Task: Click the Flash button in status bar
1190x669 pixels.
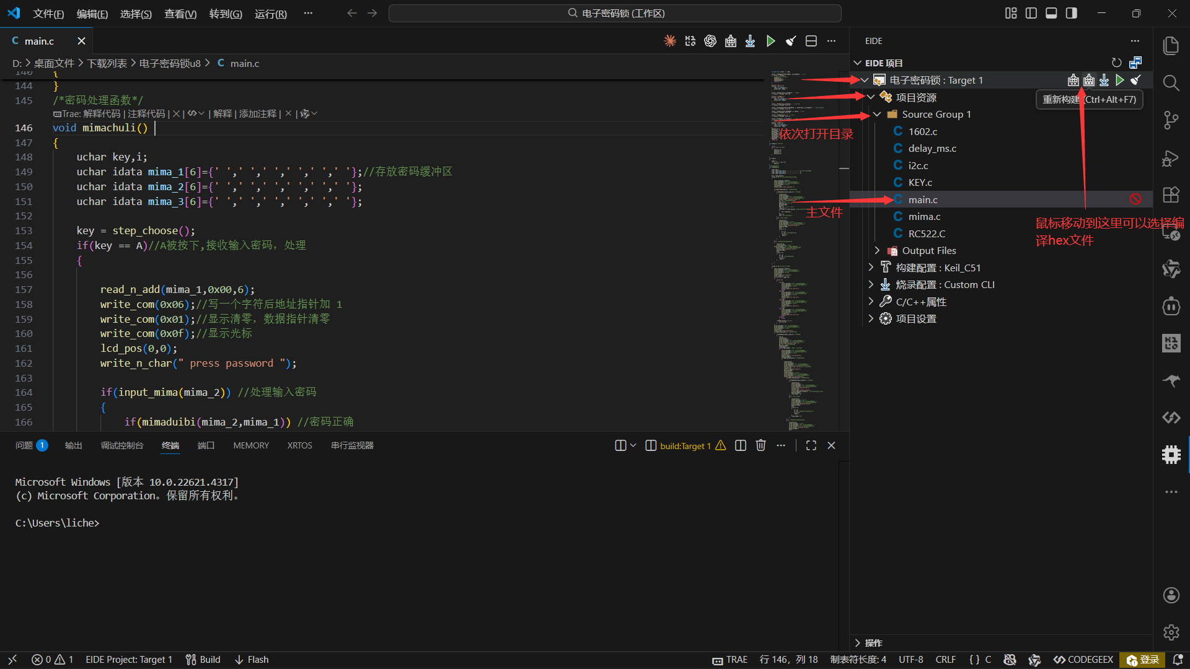Action: 252,660
